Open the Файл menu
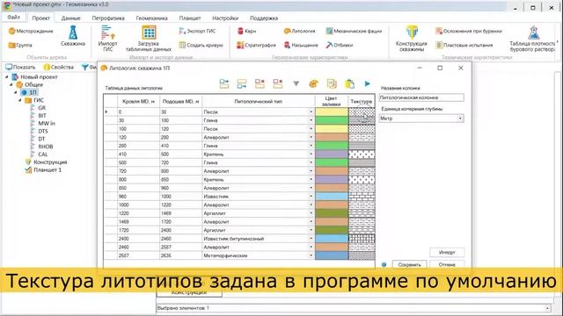The width and height of the screenshot is (563, 316). [14, 18]
